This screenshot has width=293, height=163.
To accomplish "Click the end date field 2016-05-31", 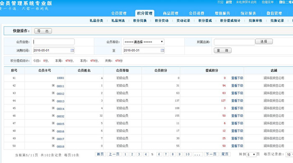I will [x=144, y=50].
